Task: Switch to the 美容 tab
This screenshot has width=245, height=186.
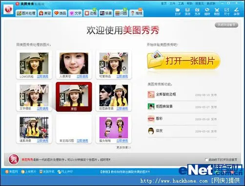Action: [45, 13]
